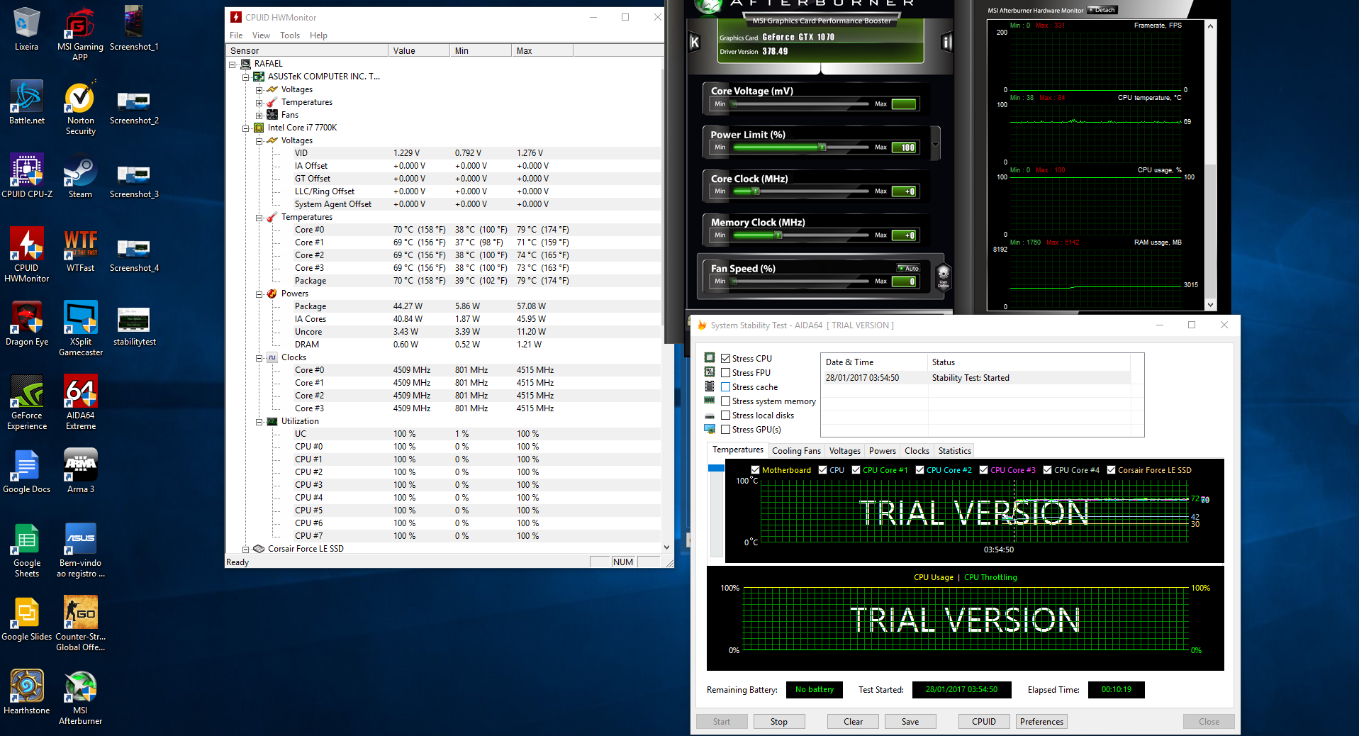Open HWMonitor View menu
This screenshot has width=1359, height=736.
261,35
